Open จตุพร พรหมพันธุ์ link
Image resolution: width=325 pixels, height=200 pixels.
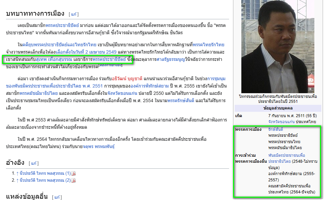[99, 147]
